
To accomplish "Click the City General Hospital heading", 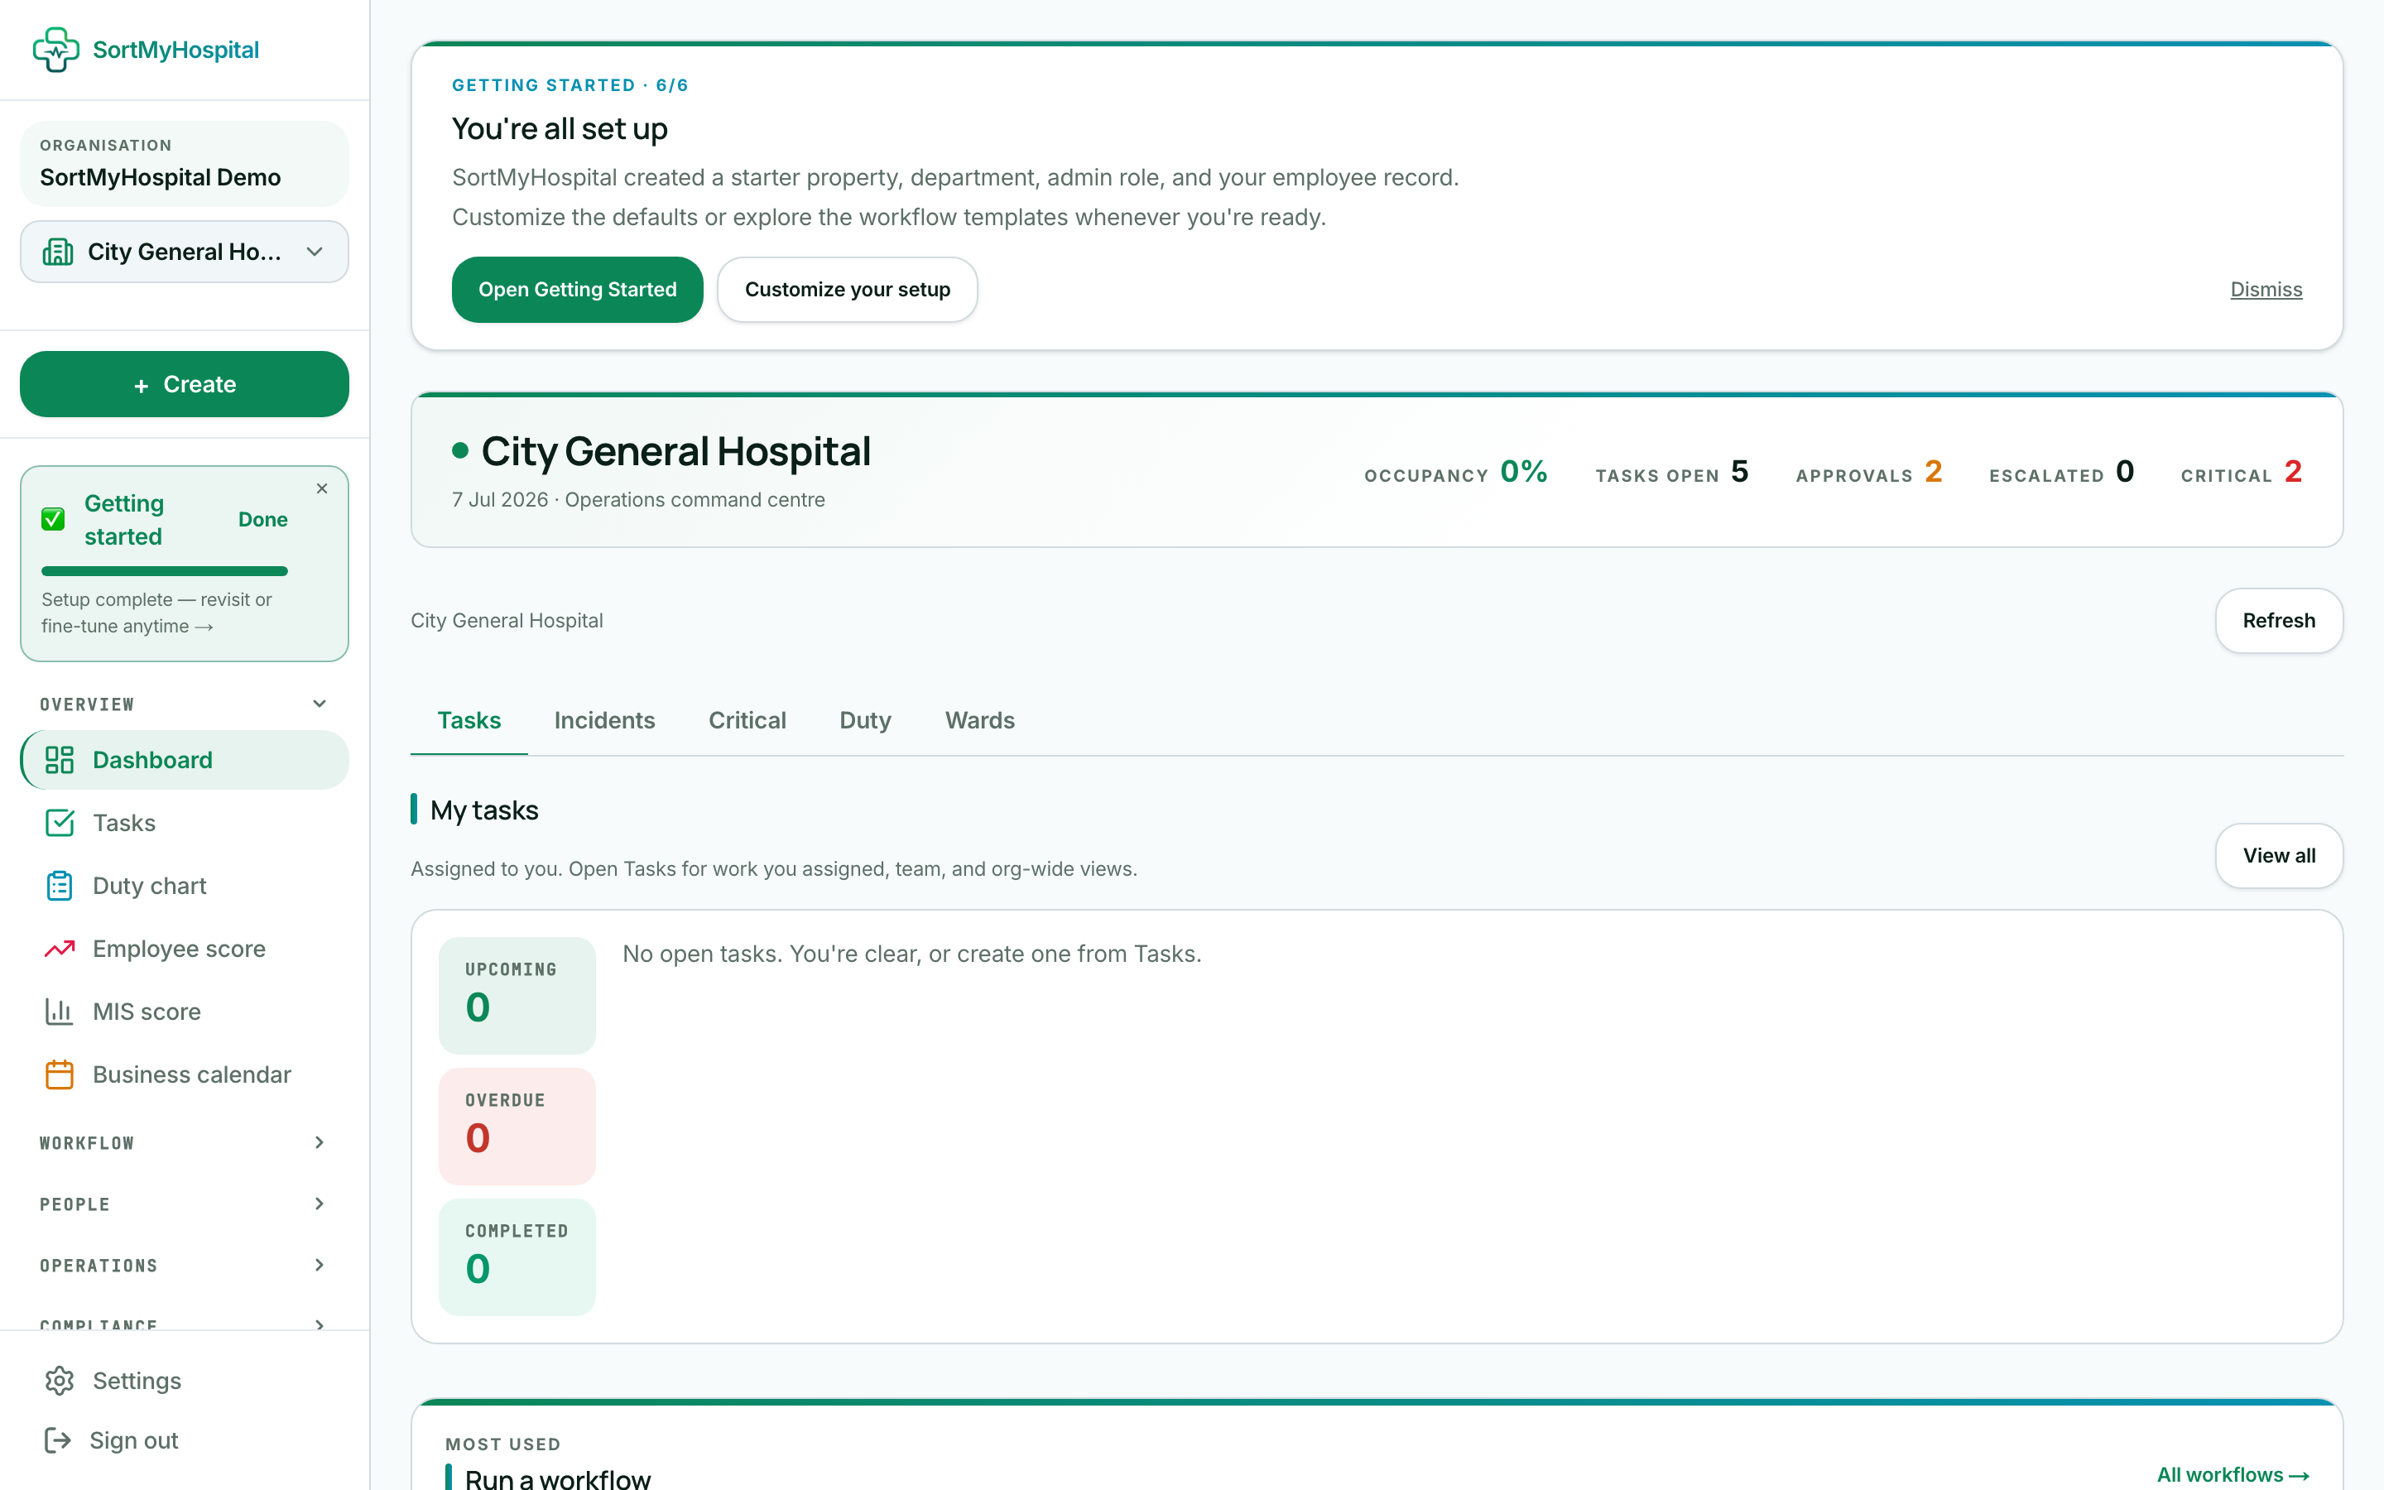I will pos(675,451).
